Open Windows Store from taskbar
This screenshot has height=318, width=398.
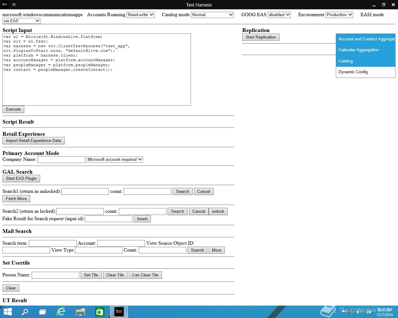[x=99, y=312]
